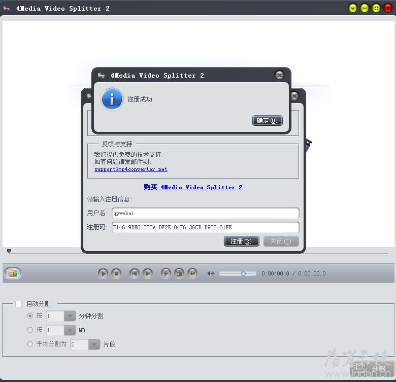Image resolution: width=396 pixels, height=382 pixels.
Task: Jump to next split point button
Action: 148,273
